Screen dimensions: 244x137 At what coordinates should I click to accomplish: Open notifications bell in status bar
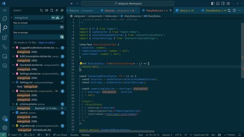click(240, 135)
